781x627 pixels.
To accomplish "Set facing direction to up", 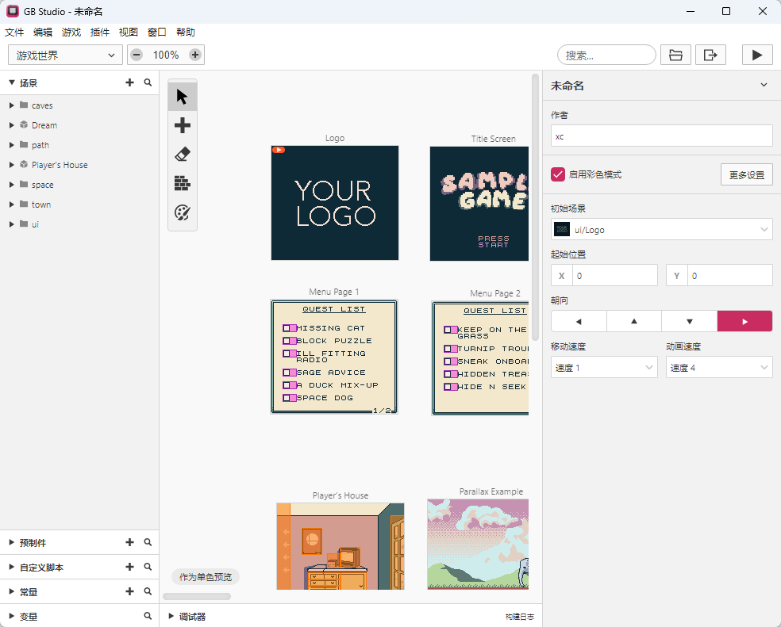I will point(634,322).
